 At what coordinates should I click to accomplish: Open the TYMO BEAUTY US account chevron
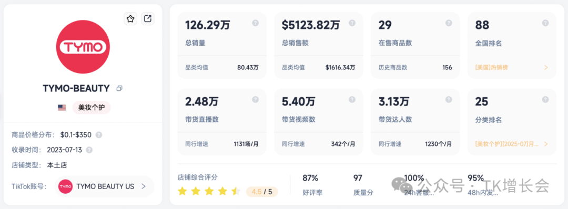pyautogui.click(x=144, y=186)
